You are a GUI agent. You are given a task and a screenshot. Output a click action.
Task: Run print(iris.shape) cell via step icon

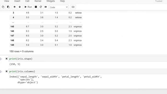click(7, 59)
